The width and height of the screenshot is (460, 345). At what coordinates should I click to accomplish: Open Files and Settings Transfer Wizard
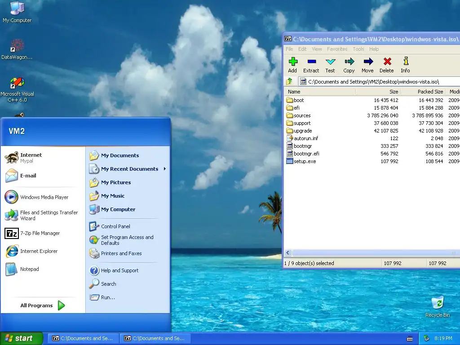tap(43, 215)
